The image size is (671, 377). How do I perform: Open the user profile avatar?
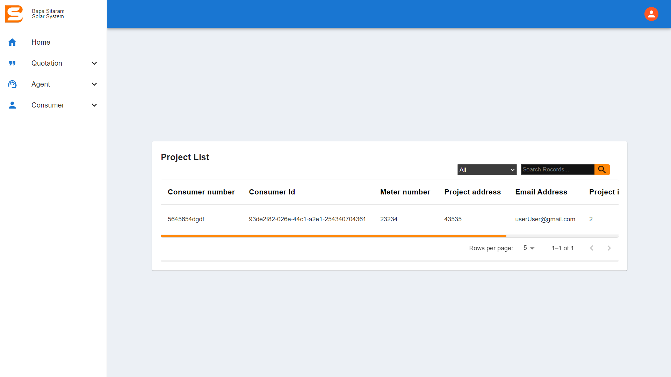click(x=651, y=14)
